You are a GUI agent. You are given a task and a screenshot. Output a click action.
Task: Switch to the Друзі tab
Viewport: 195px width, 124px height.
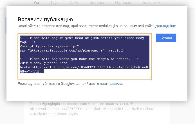tap(54, 3)
